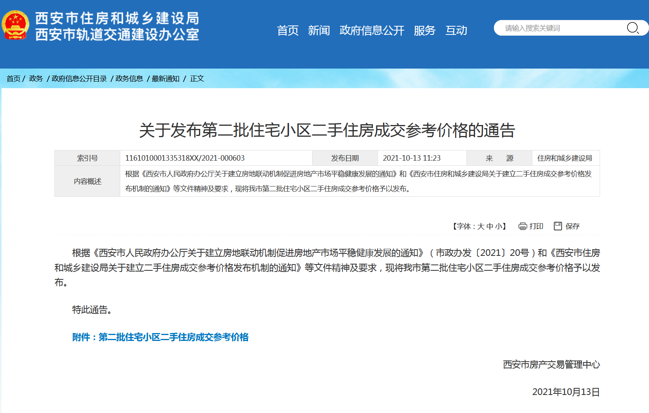
Task: Navigate to 最新通知 breadcrumb link
Action: pos(165,79)
